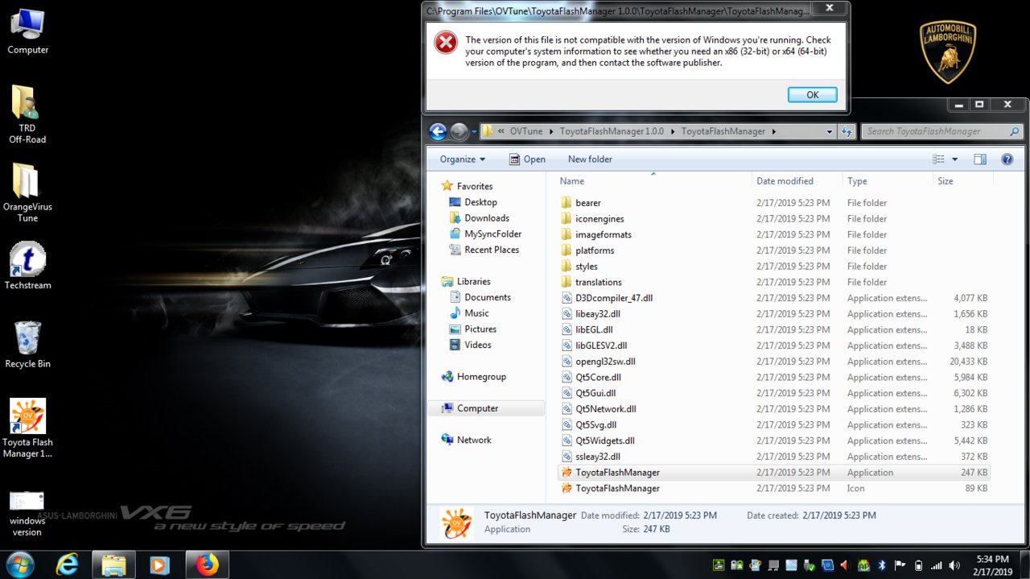Click the Open toolbar button

coord(527,159)
